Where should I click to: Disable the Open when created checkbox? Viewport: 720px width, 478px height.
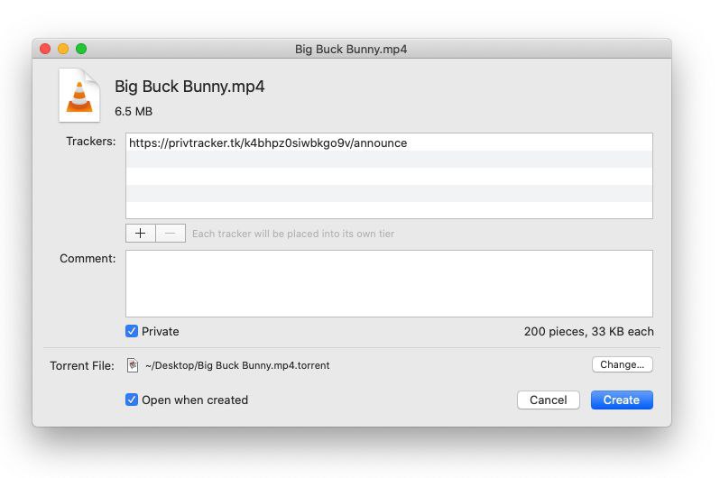coord(132,400)
